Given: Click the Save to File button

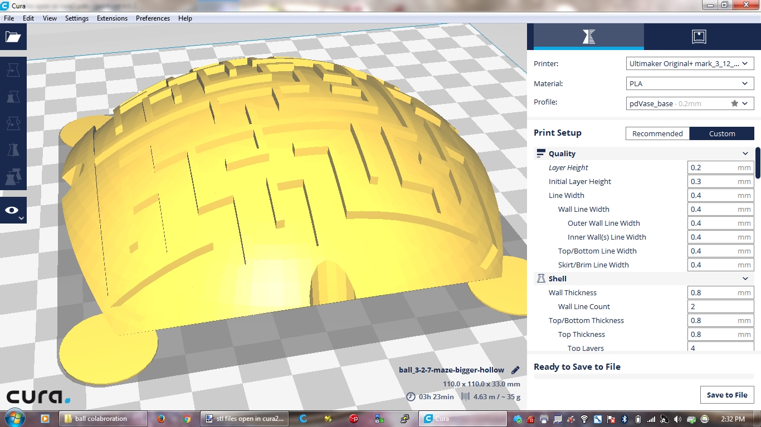Looking at the screenshot, I should coord(727,395).
